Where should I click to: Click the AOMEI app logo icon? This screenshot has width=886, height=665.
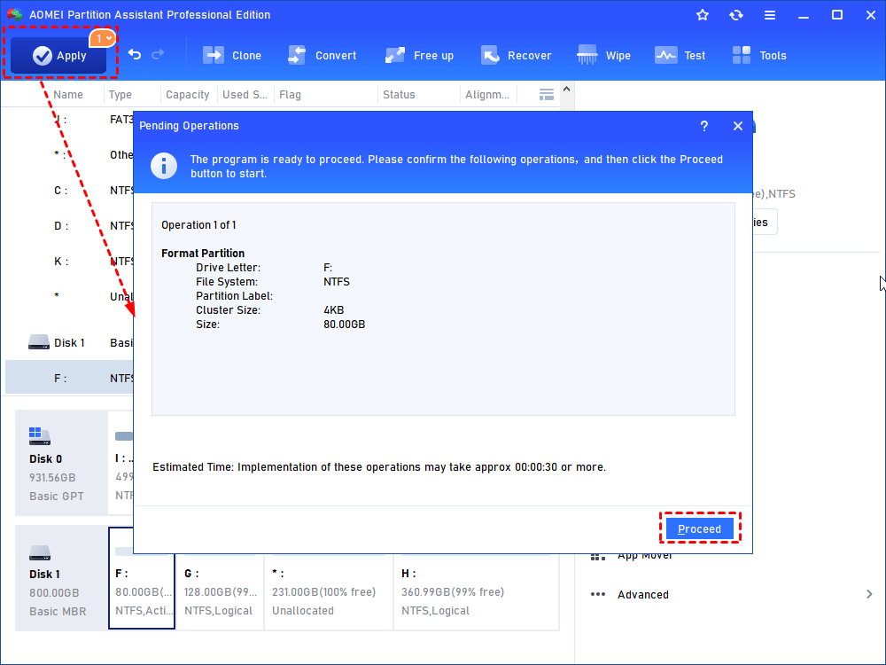pos(15,14)
